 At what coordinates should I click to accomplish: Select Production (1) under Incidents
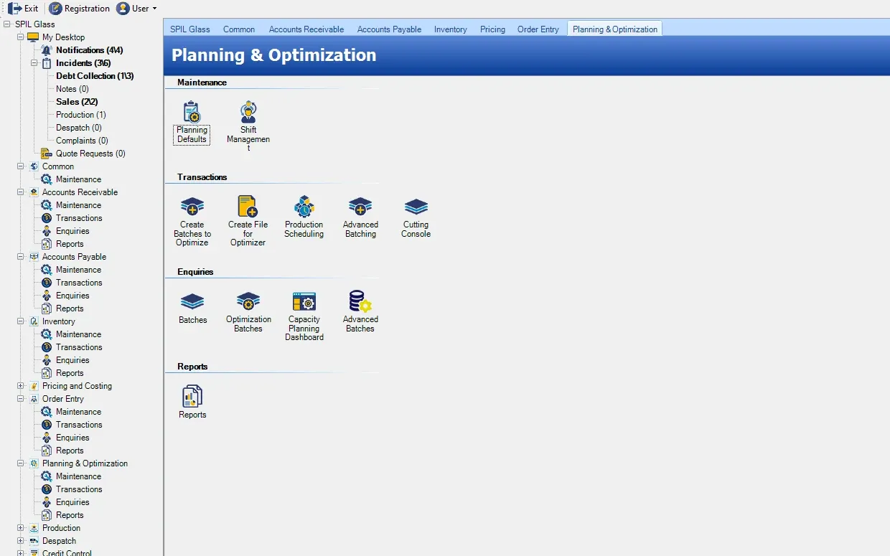[x=81, y=115]
